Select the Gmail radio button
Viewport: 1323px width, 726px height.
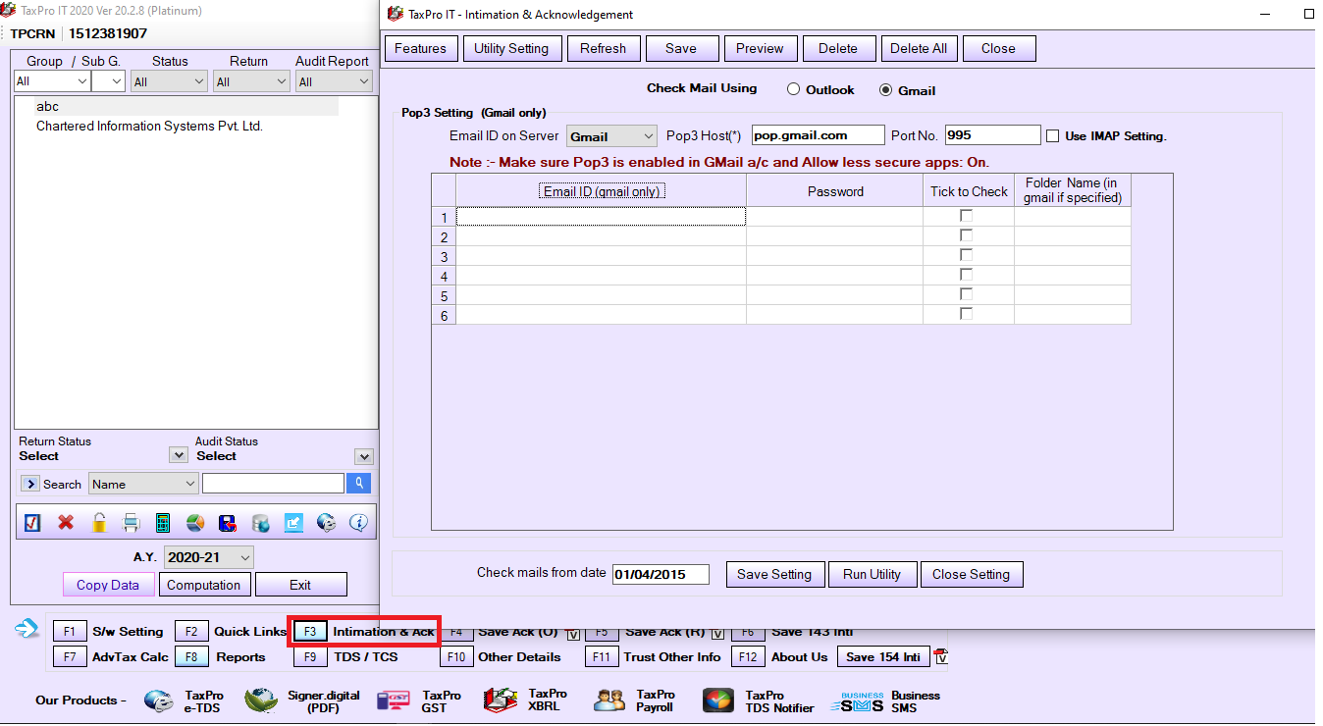[886, 89]
